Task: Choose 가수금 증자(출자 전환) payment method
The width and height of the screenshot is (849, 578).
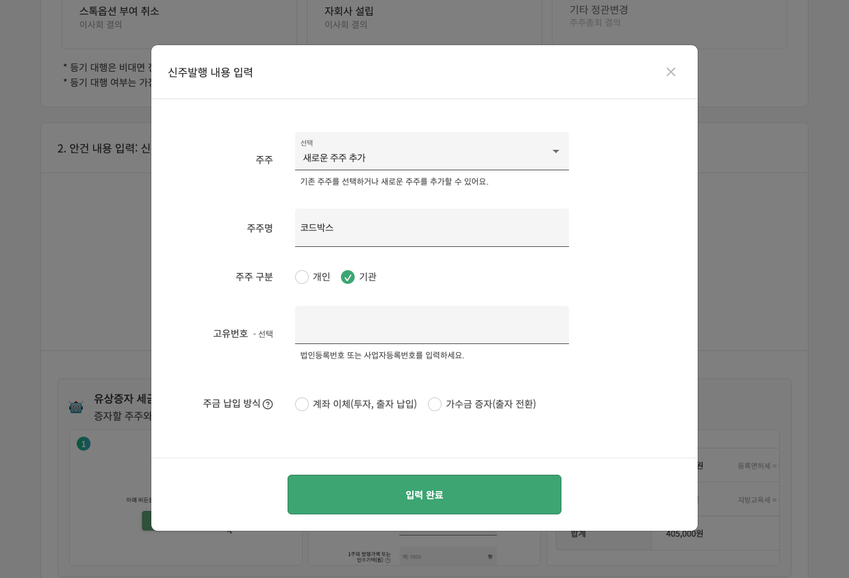Action: pos(435,404)
